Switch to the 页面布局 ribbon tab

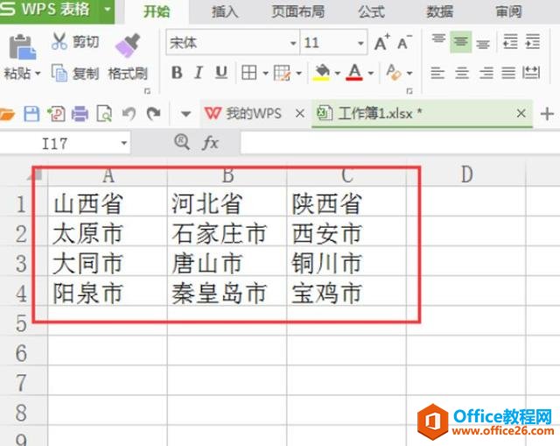(298, 11)
